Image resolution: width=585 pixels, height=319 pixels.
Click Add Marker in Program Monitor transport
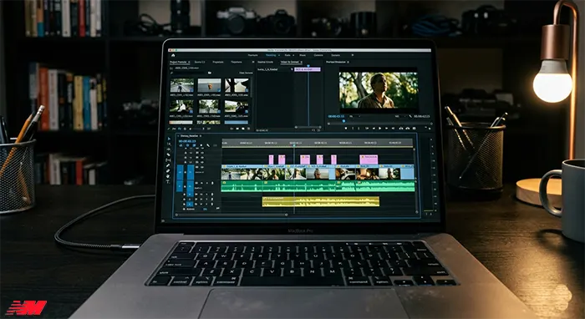tap(346, 129)
